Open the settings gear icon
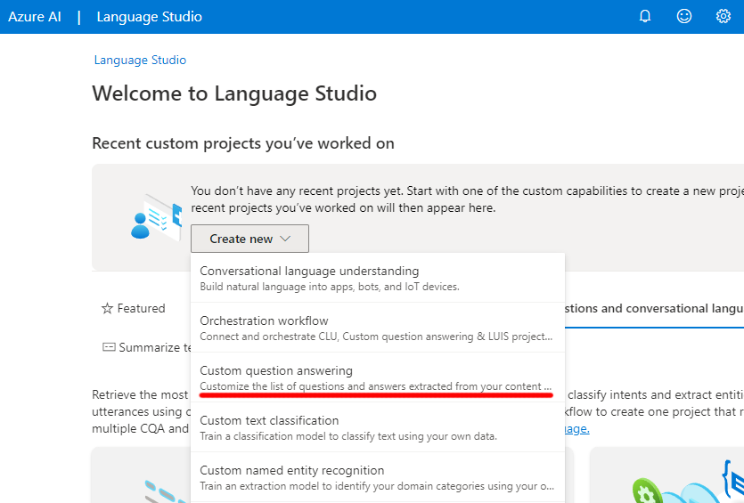Viewport: 744px width, 503px height. pyautogui.click(x=724, y=17)
